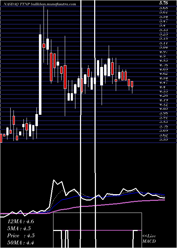This screenshot has height=248, width=177.
Task: Click the 5.18 price axis label
Action: point(164,38)
